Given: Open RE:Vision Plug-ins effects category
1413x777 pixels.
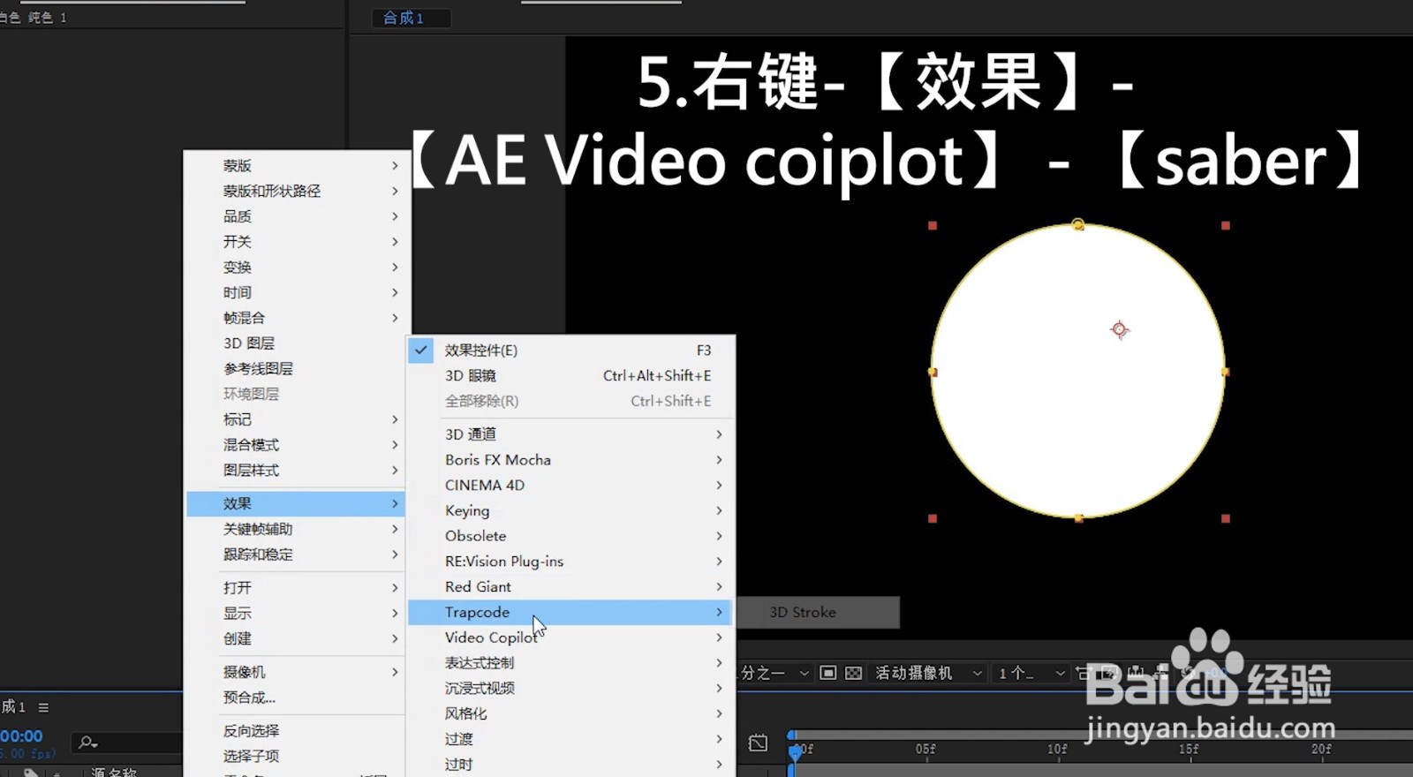Looking at the screenshot, I should (x=570, y=562).
